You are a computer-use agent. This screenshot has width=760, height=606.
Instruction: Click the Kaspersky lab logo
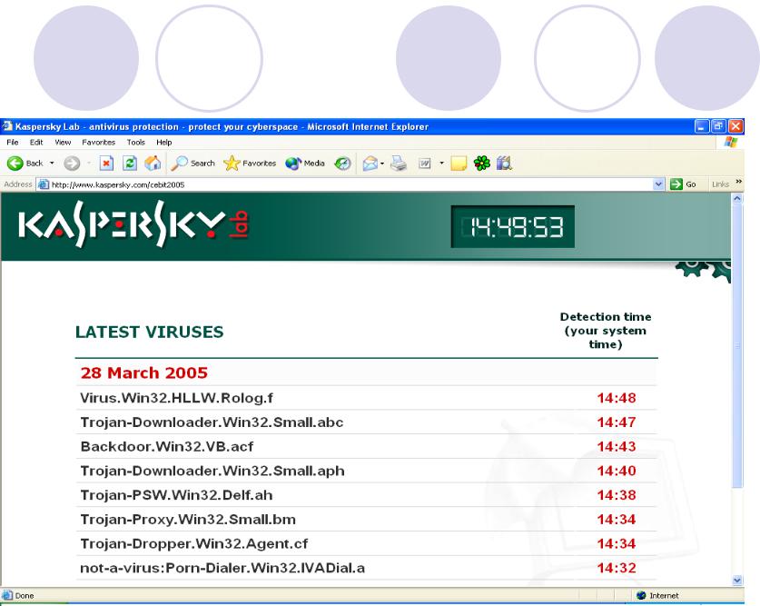click(x=133, y=224)
